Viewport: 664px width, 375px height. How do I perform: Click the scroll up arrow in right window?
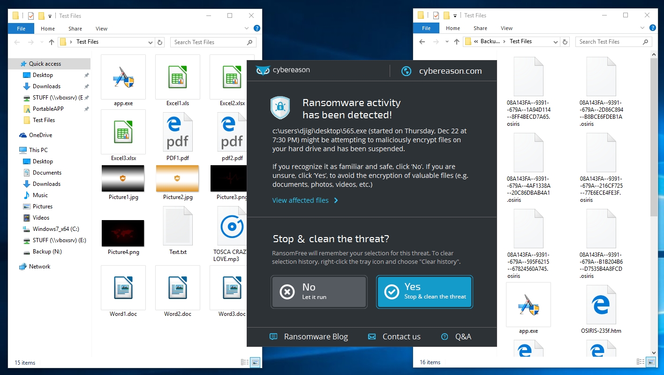pyautogui.click(x=655, y=54)
